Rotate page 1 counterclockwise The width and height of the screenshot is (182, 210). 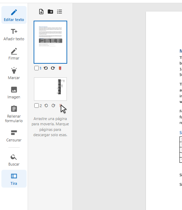point(46,68)
